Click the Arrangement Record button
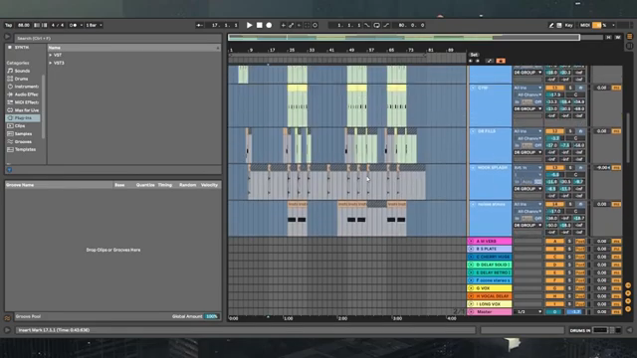The image size is (637, 358). (269, 25)
